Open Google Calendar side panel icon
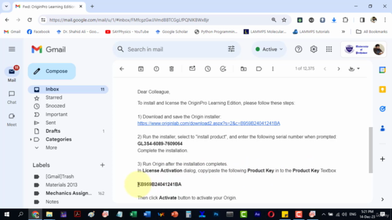This screenshot has height=220, width=392. (382, 70)
